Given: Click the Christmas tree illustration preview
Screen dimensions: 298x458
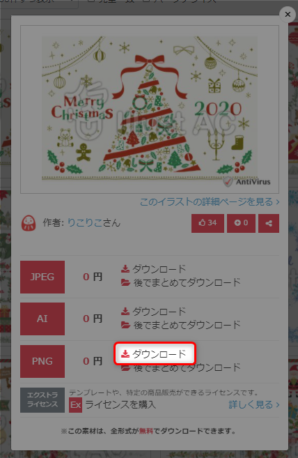Looking at the screenshot, I should [x=150, y=109].
